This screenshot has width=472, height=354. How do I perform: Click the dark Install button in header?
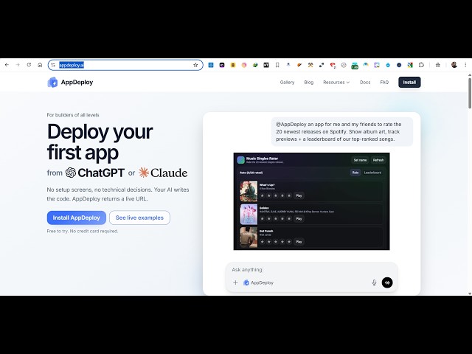409,82
